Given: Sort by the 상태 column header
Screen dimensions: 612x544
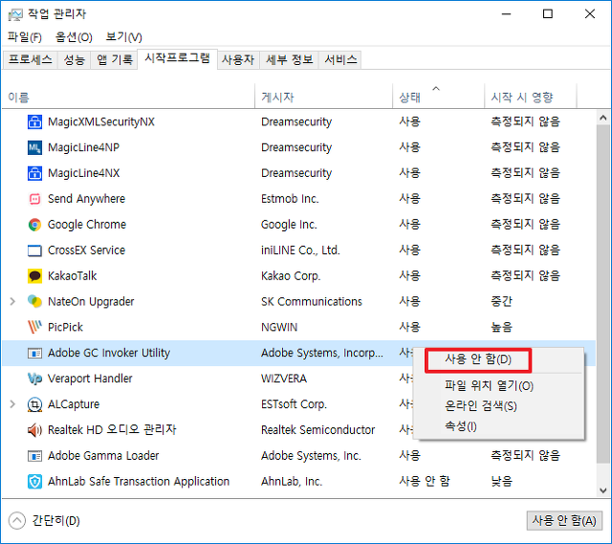Looking at the screenshot, I should 439,97.
